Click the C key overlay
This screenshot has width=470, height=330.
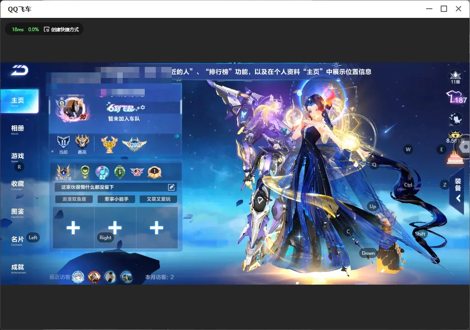click(348, 231)
